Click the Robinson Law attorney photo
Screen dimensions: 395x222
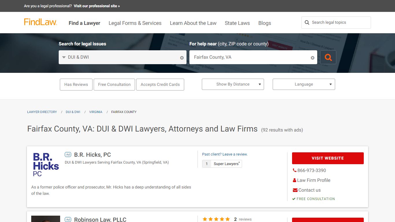point(46,219)
